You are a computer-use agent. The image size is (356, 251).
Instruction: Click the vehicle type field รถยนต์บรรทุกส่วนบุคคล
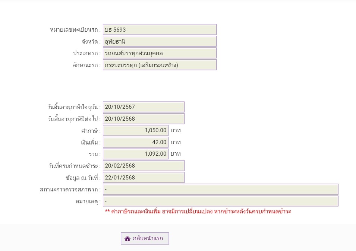click(160, 53)
